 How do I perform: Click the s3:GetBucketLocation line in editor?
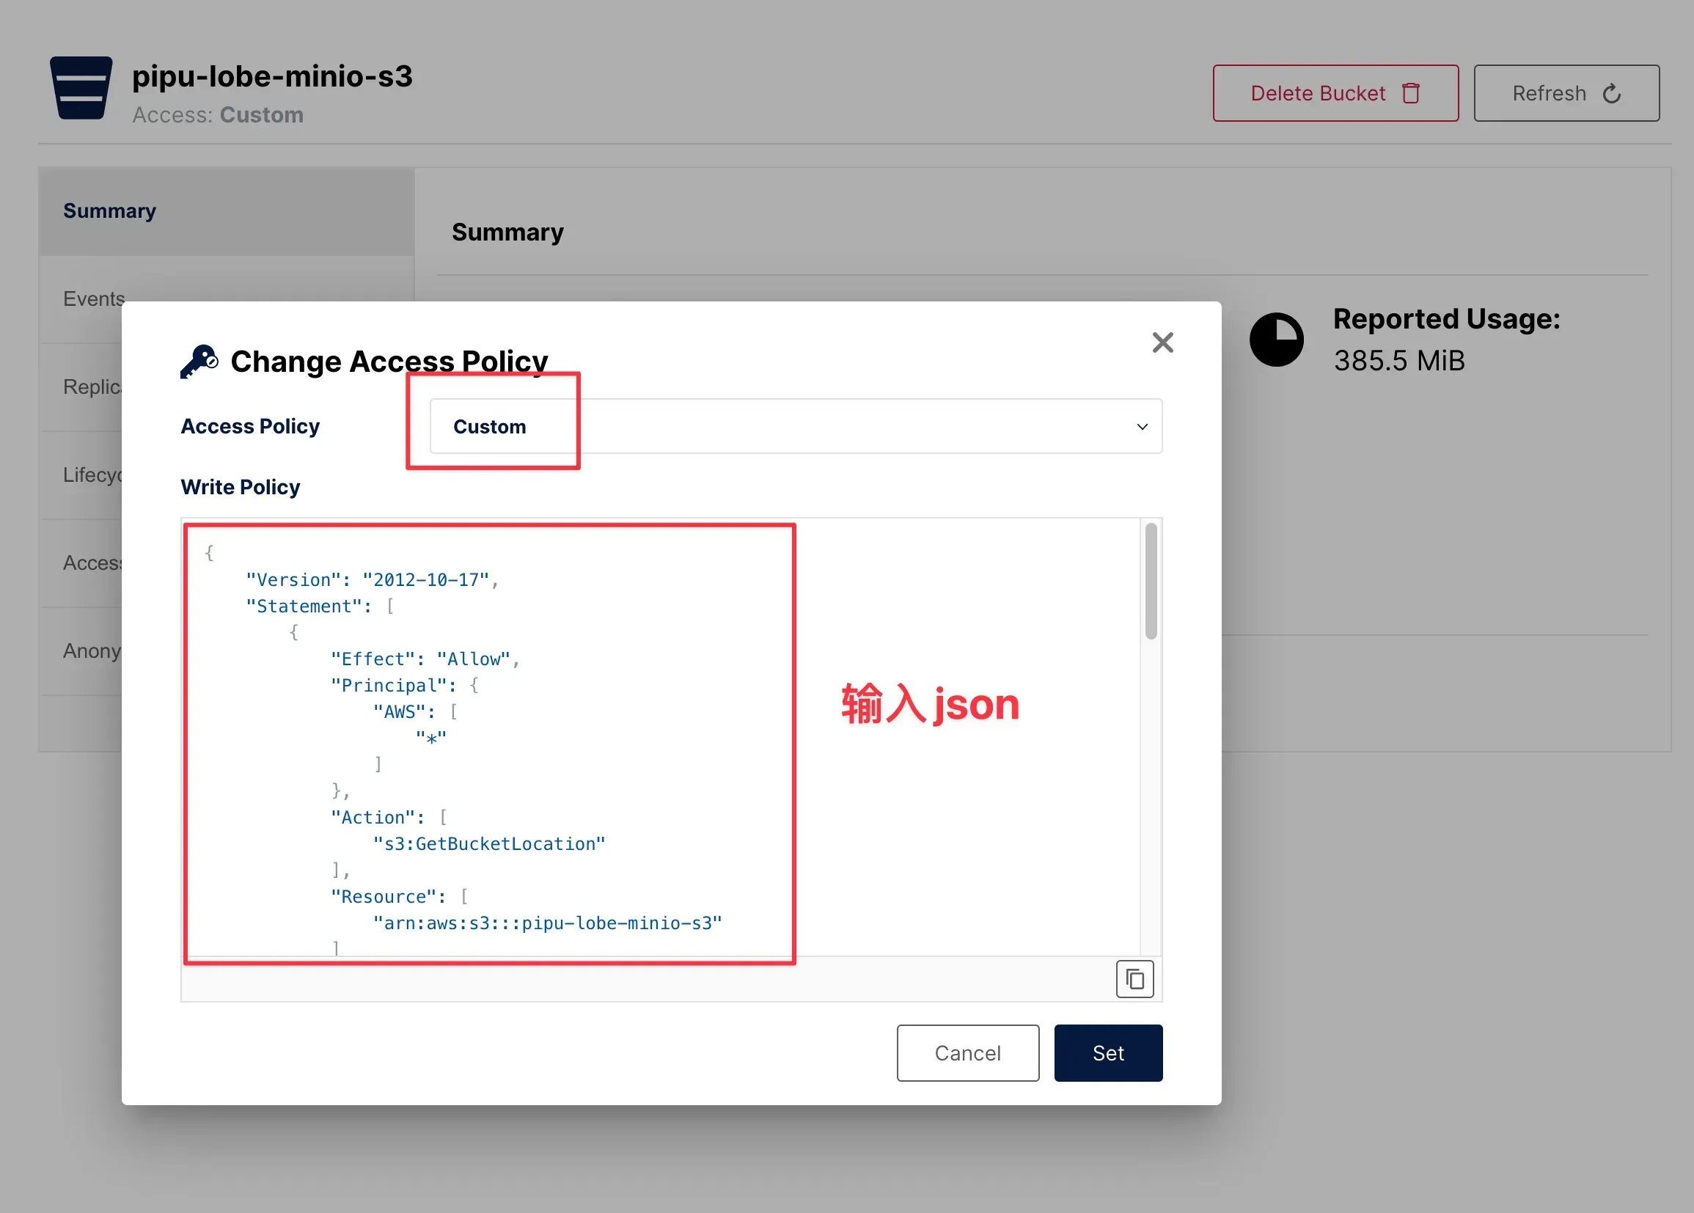(x=489, y=844)
